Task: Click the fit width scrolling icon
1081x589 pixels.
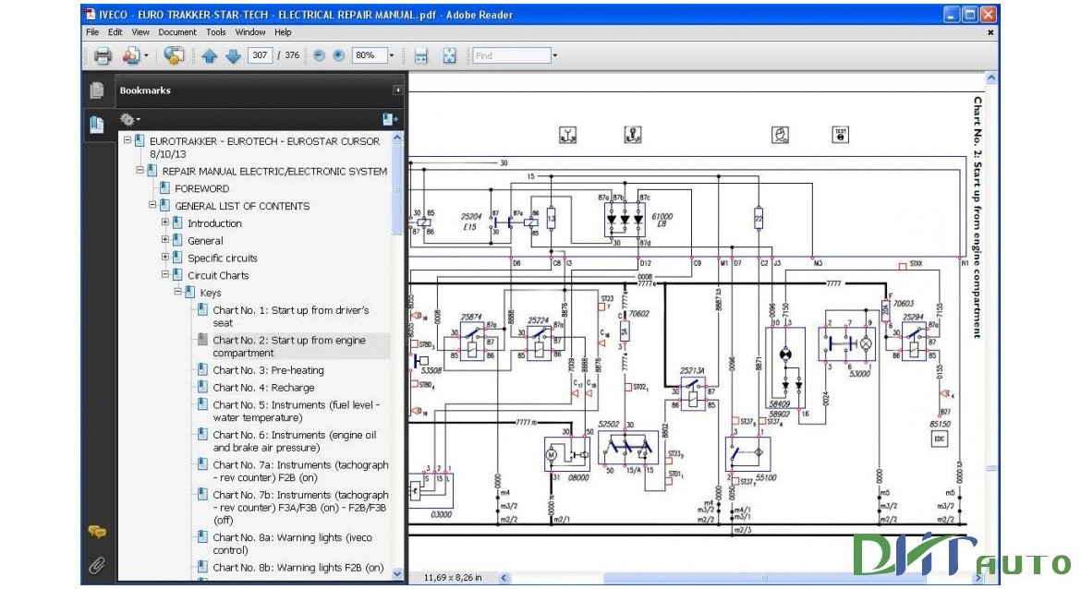Action: 421,55
